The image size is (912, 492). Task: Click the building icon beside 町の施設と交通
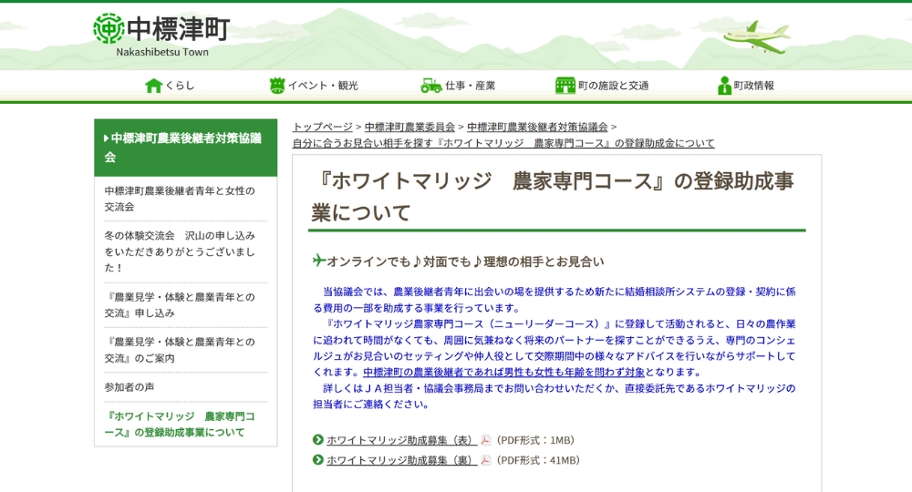tap(565, 86)
